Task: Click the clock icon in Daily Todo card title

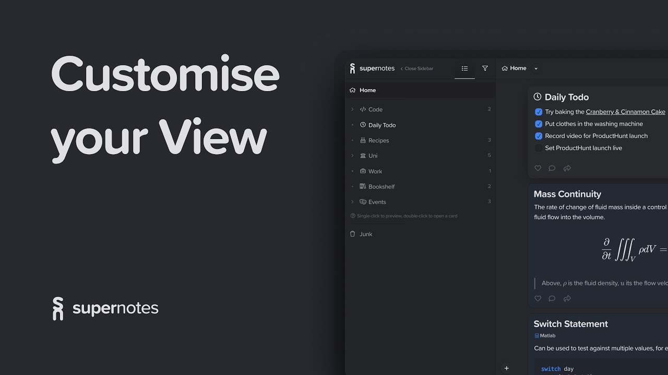Action: 538,97
